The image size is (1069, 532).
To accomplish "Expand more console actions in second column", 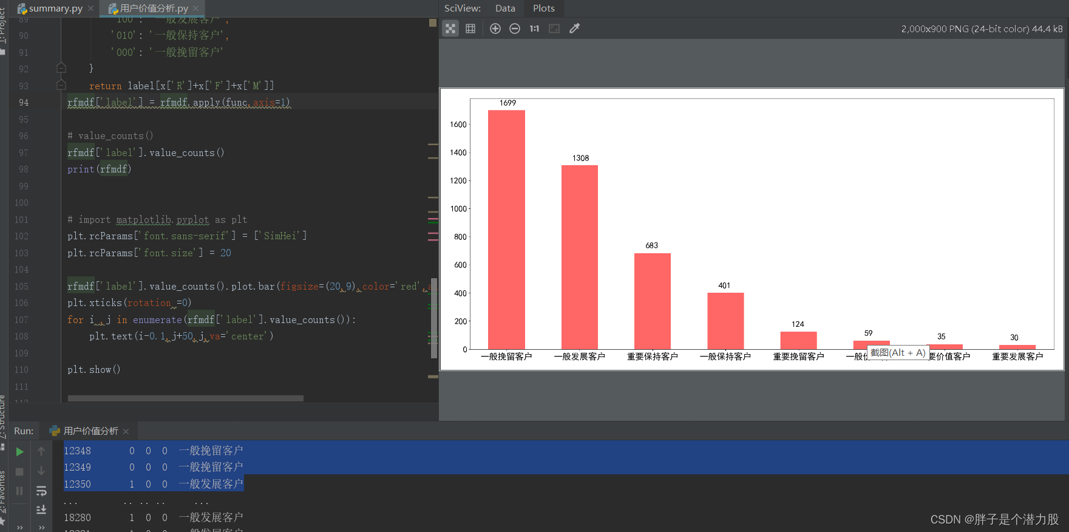I will pos(41,527).
